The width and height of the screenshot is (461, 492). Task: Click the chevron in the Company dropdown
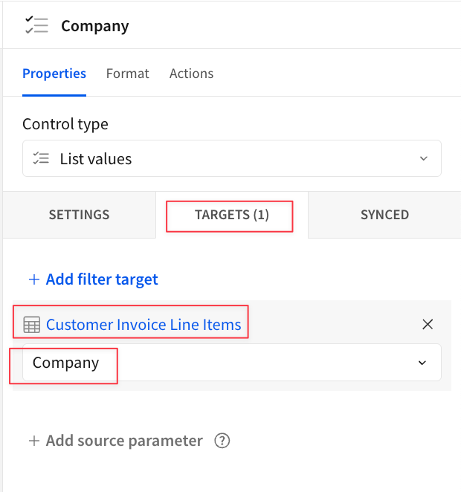(422, 363)
